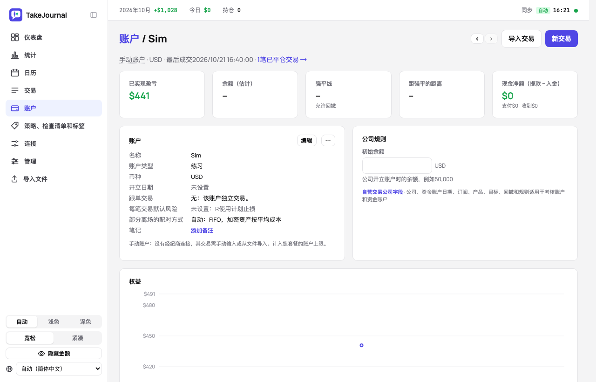Click 手动账户 label under heading
Image resolution: width=596 pixels, height=382 pixels.
[x=132, y=60]
